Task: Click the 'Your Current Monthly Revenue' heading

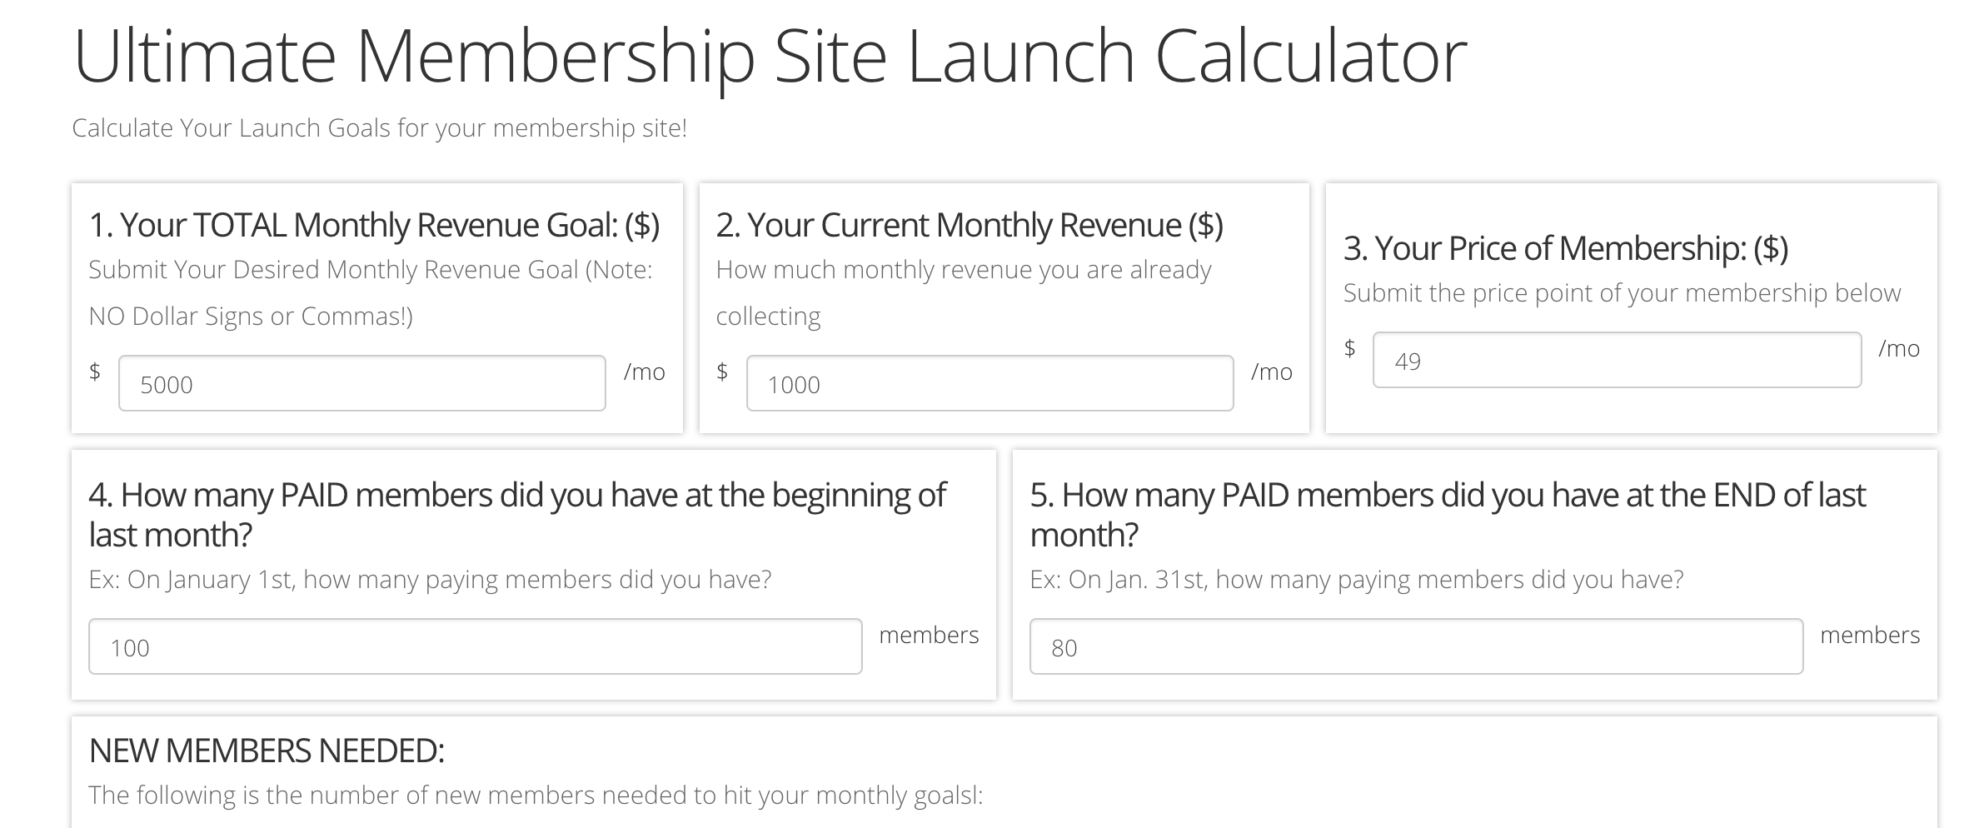Action: 970,225
